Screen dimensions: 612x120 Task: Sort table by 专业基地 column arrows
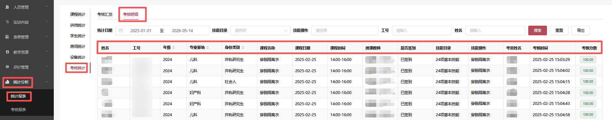[208, 47]
